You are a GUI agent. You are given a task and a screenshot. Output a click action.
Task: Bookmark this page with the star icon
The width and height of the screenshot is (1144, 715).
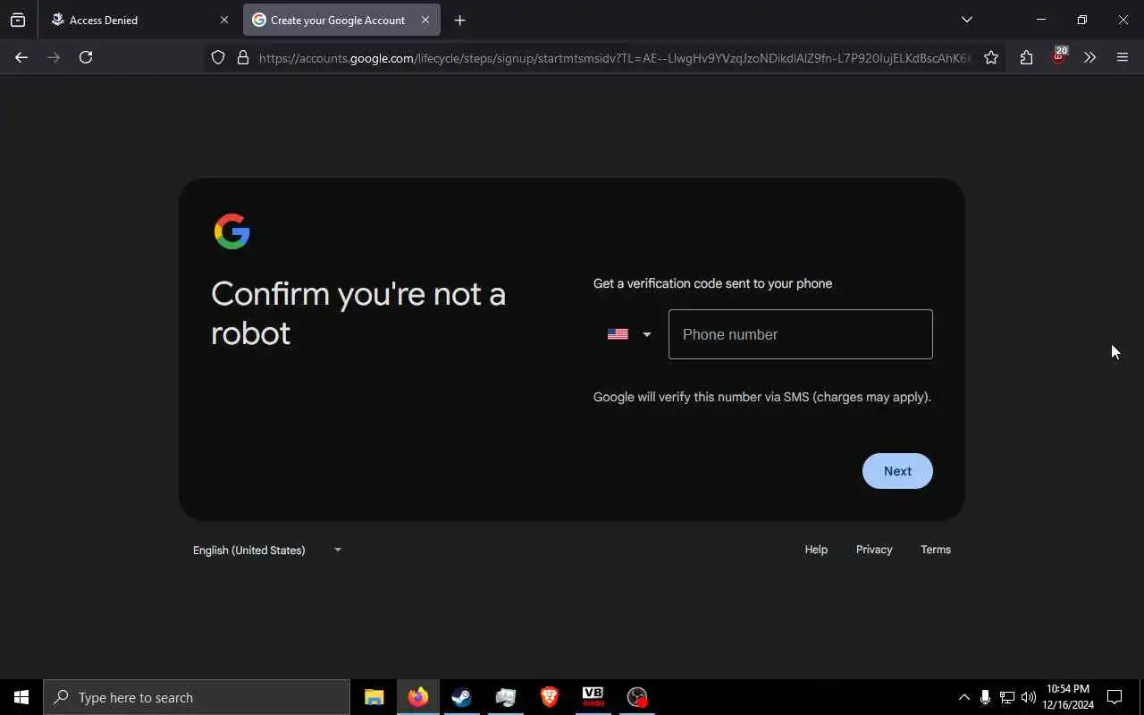tap(991, 57)
